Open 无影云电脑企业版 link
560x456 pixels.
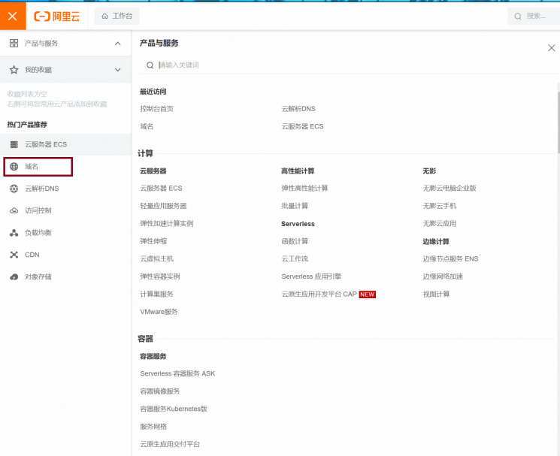[450, 188]
